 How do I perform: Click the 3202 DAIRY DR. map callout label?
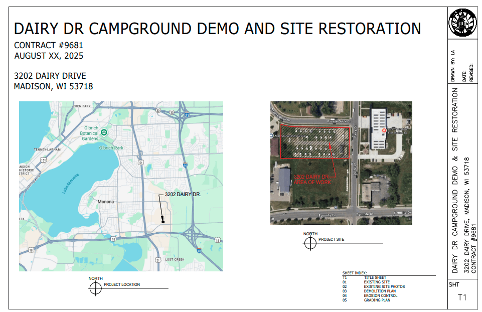click(x=183, y=194)
